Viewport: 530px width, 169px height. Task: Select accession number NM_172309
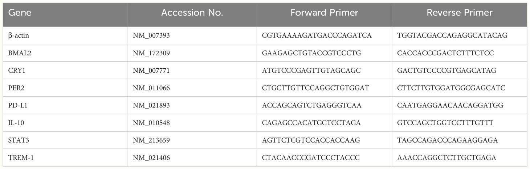151,53
